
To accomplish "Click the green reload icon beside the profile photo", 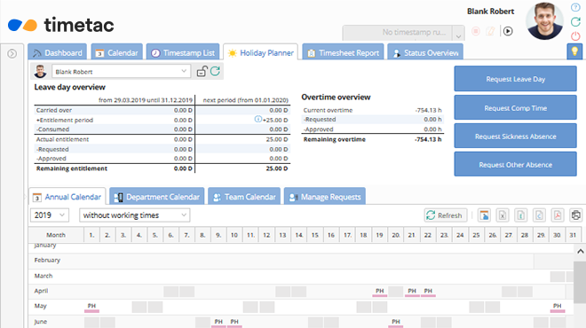I will (x=575, y=22).
